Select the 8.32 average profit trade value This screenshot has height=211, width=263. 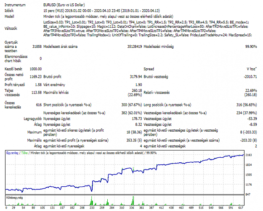[138, 125]
